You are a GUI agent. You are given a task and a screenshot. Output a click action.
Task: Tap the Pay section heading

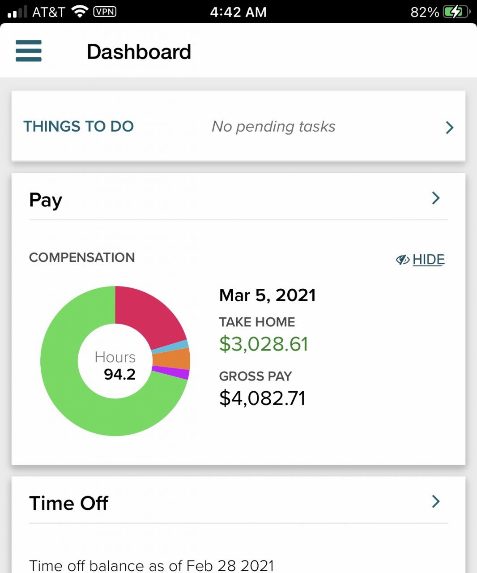point(46,200)
